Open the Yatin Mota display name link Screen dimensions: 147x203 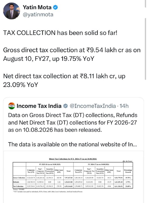pos(37,7)
